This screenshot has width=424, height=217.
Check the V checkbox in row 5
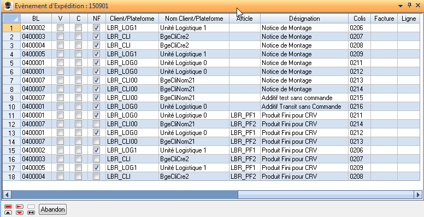tap(60, 63)
